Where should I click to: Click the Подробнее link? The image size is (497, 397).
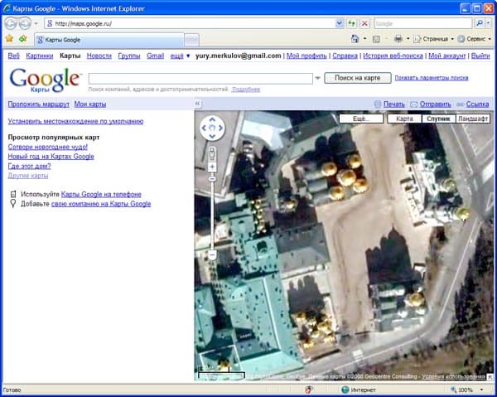[x=246, y=90]
